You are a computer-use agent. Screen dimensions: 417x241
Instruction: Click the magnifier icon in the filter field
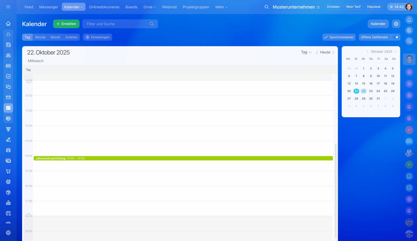click(152, 24)
